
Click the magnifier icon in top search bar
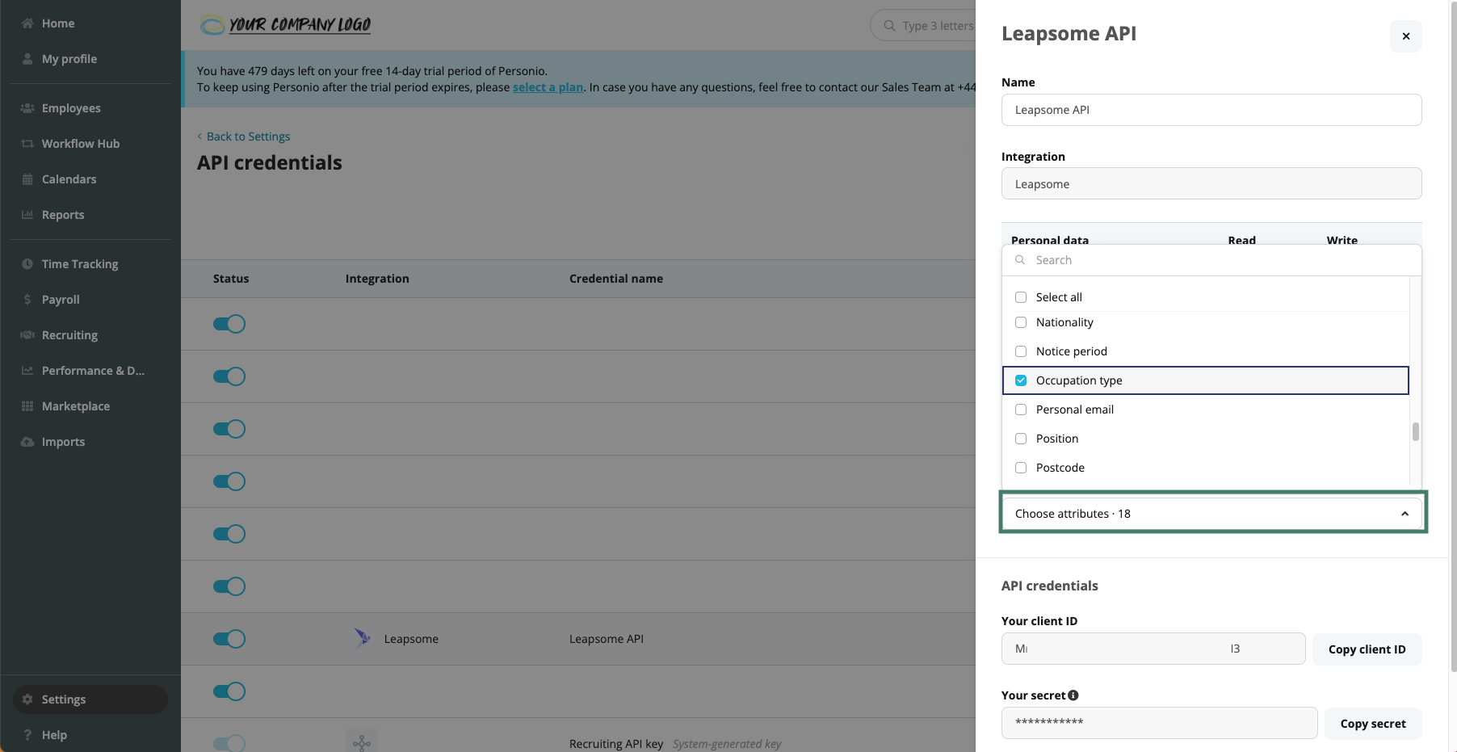click(x=889, y=26)
